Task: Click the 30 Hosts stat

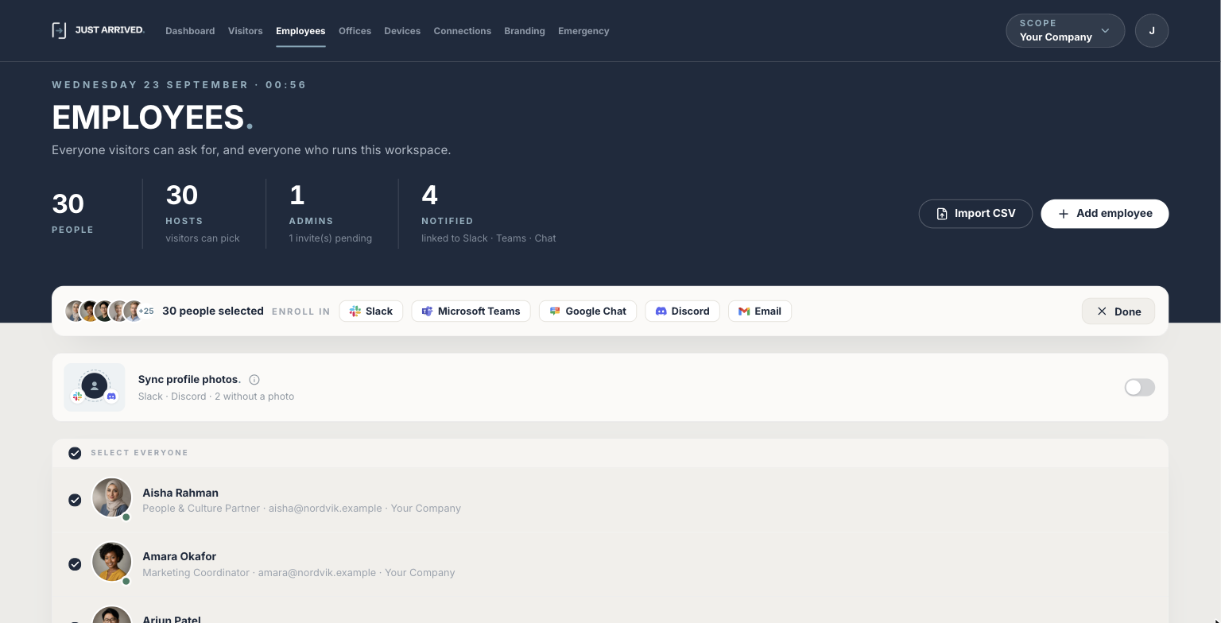Action: pyautogui.click(x=203, y=213)
